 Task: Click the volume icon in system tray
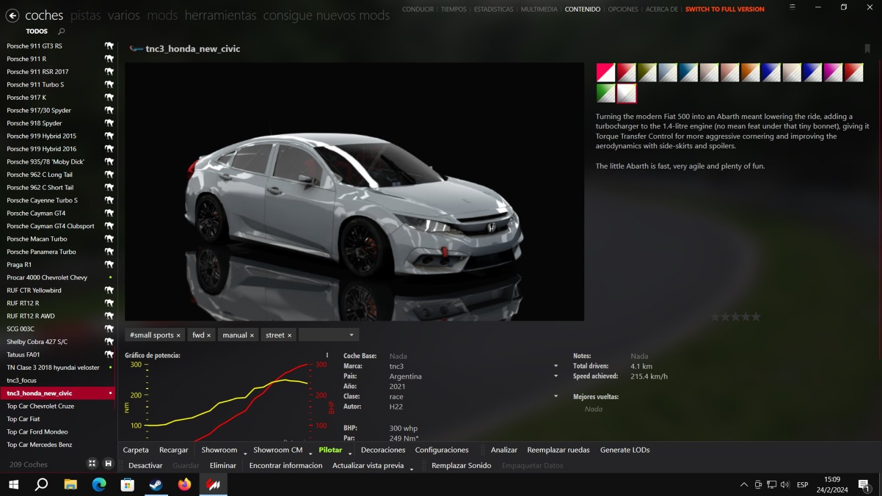click(785, 484)
